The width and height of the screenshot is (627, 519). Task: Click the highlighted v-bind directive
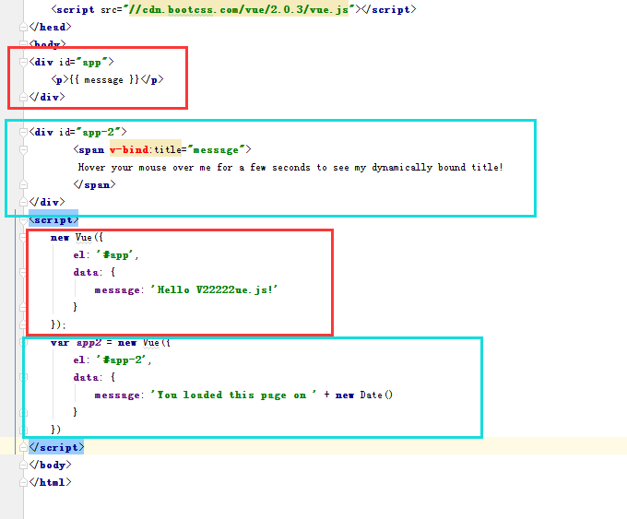129,149
